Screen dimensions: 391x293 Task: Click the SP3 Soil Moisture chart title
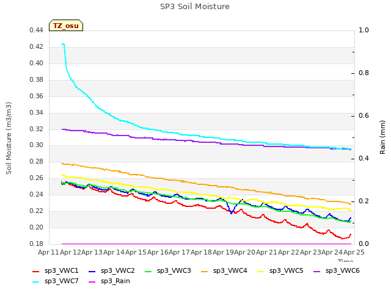coord(195,7)
